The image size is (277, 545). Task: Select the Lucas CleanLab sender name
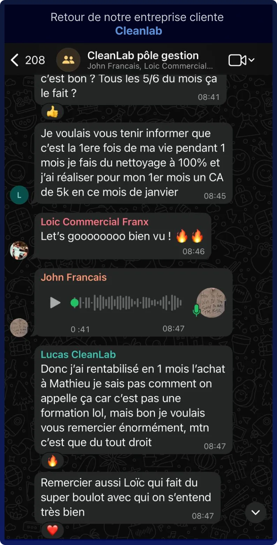[78, 354]
